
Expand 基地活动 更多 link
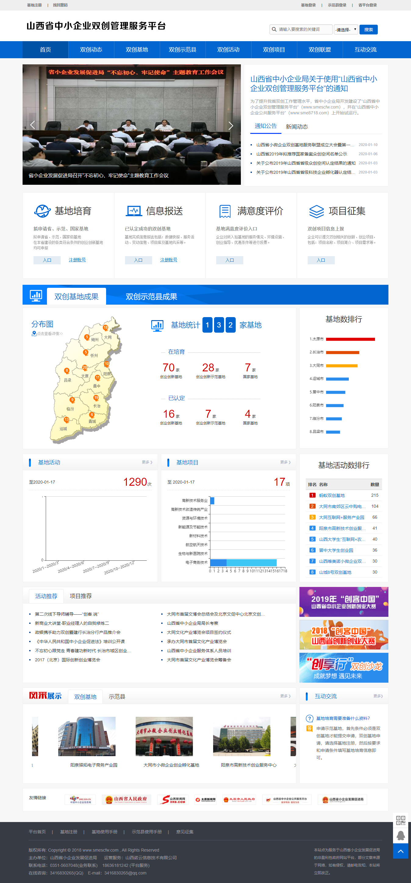(x=147, y=462)
